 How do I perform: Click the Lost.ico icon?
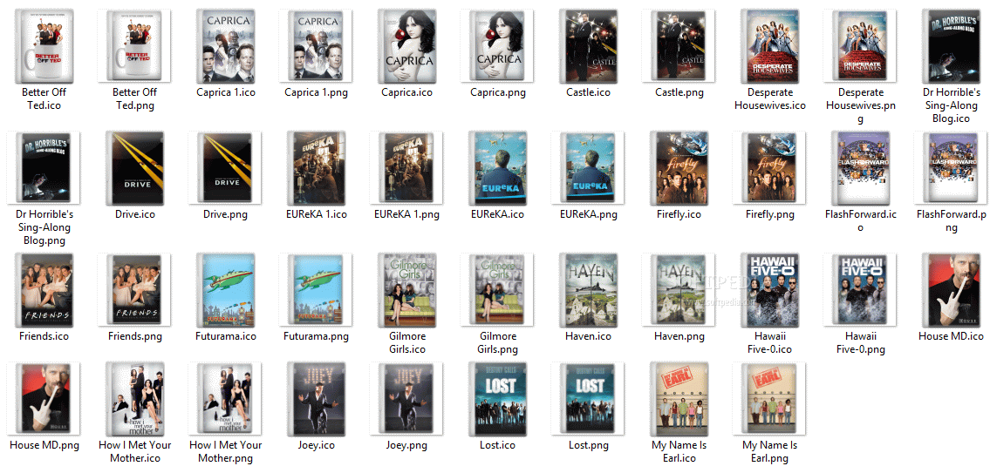click(x=498, y=399)
